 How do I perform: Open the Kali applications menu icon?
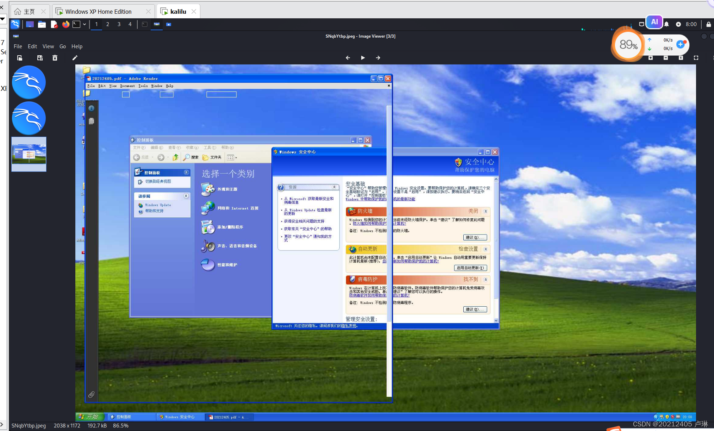point(15,24)
